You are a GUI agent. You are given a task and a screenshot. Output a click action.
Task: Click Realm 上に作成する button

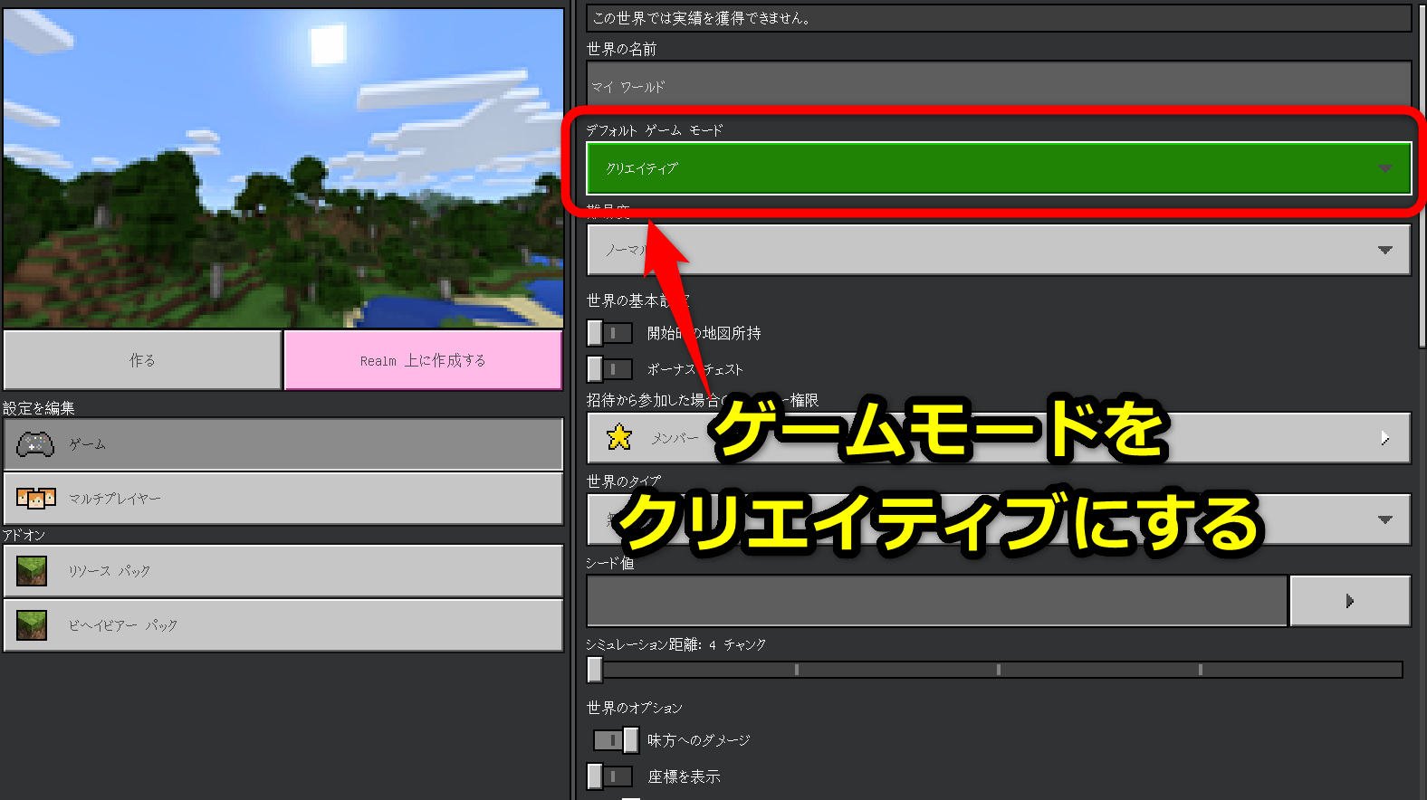tap(423, 360)
